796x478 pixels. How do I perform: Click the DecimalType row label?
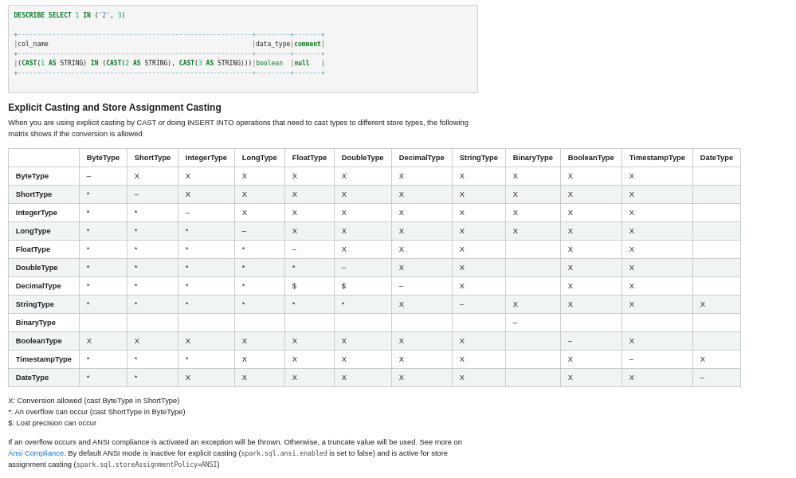(38, 286)
